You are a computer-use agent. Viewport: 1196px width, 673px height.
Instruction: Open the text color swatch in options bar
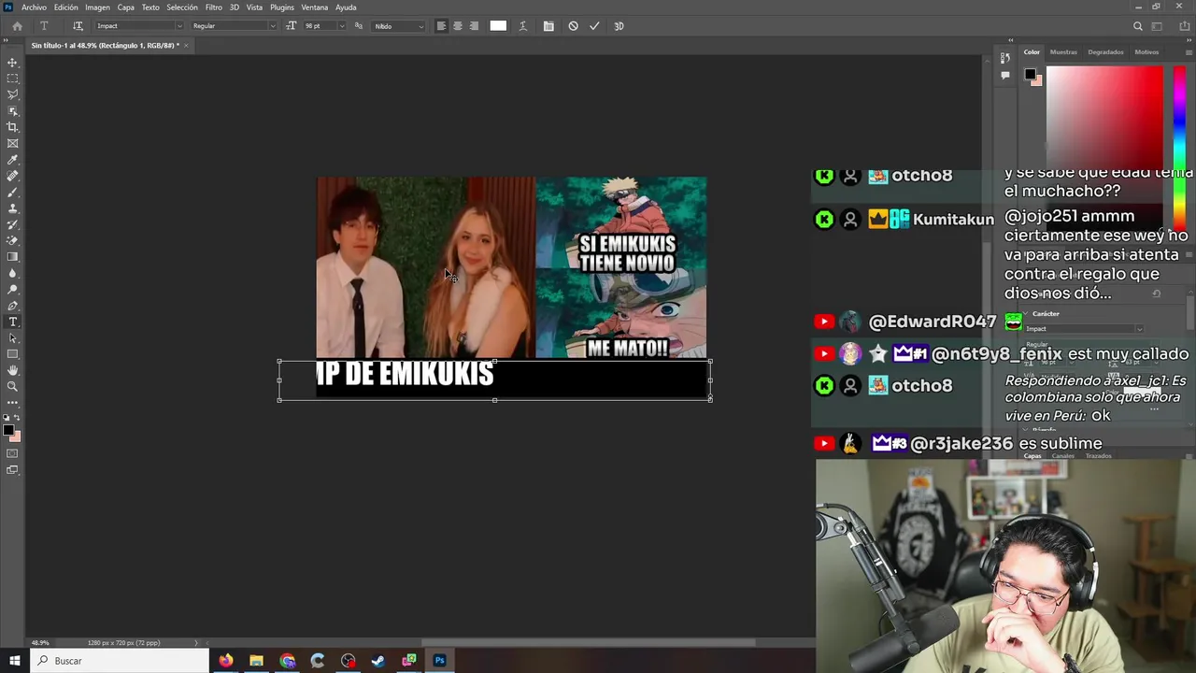498,26
